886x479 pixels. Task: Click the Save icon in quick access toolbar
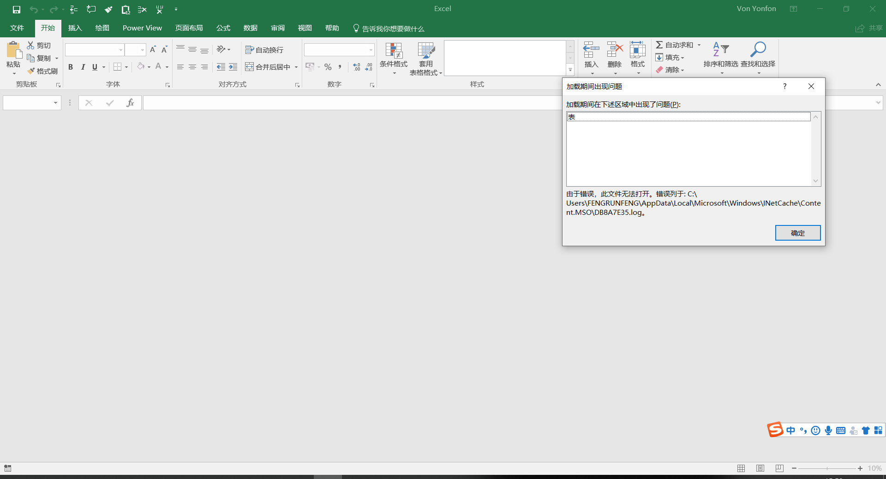(17, 9)
